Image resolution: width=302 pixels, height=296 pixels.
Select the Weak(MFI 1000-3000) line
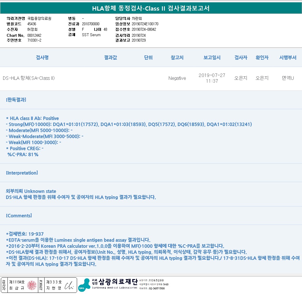pos(34,142)
